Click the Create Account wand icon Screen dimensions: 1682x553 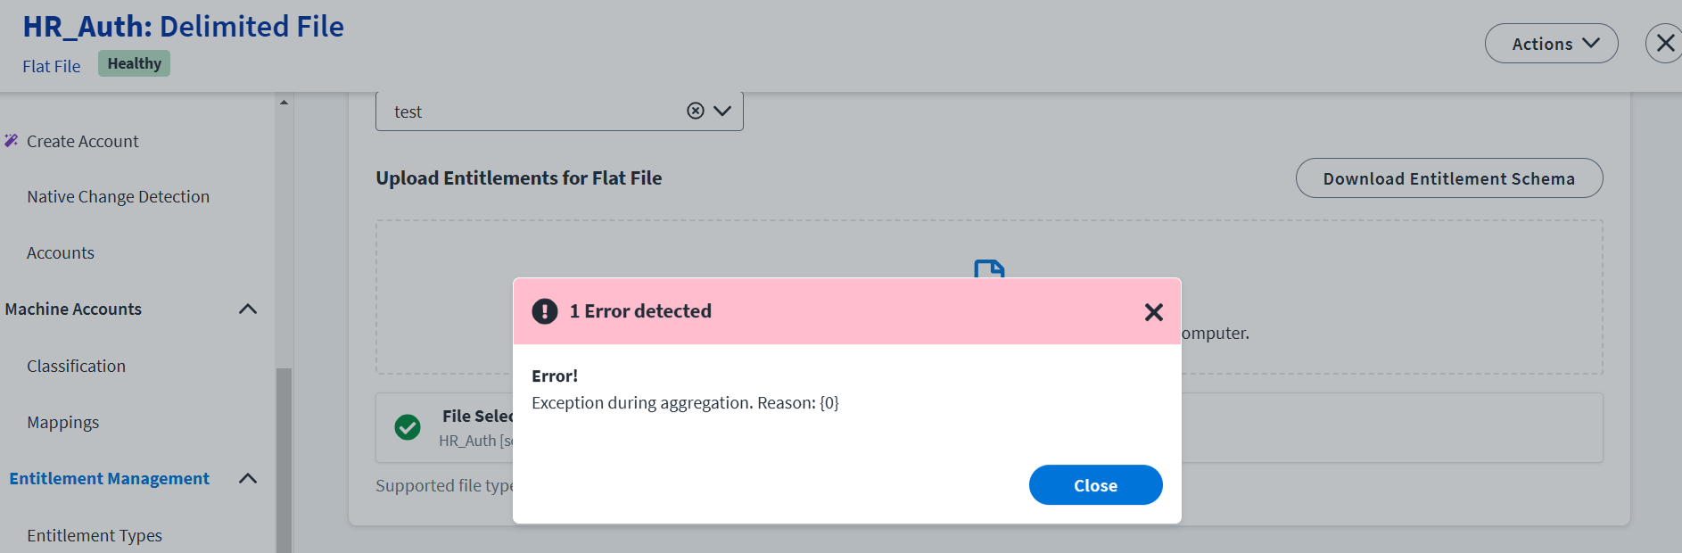[x=12, y=141]
